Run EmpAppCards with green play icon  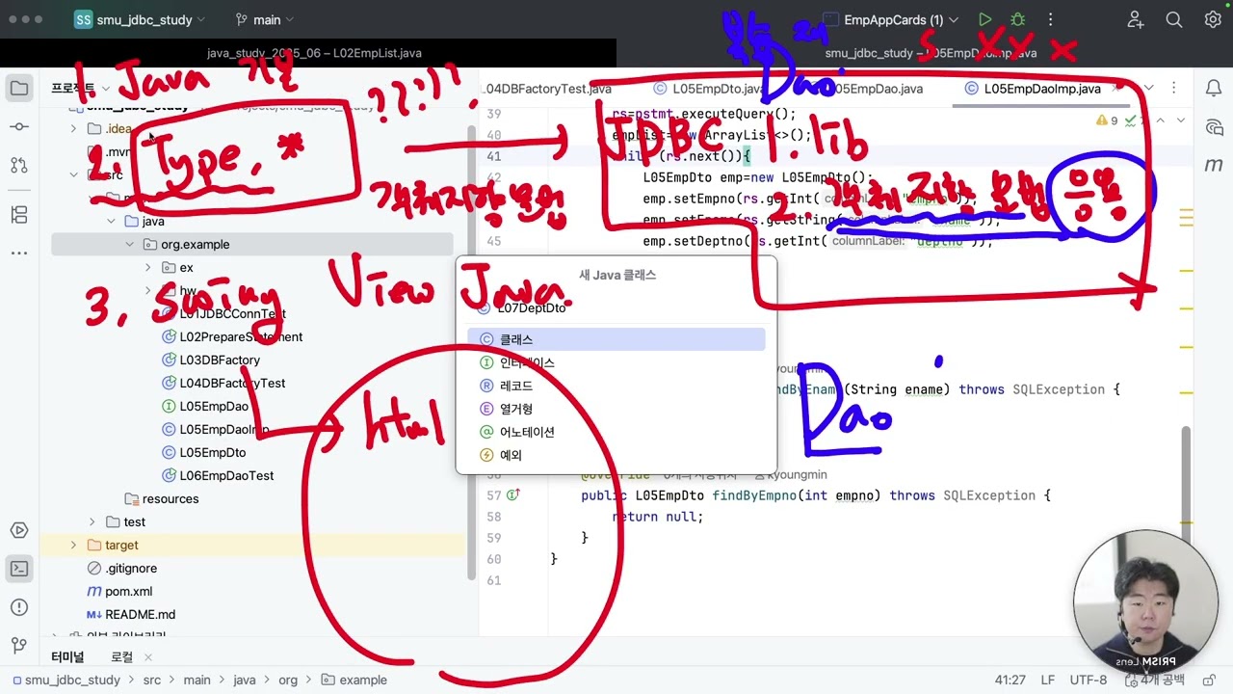pos(984,19)
